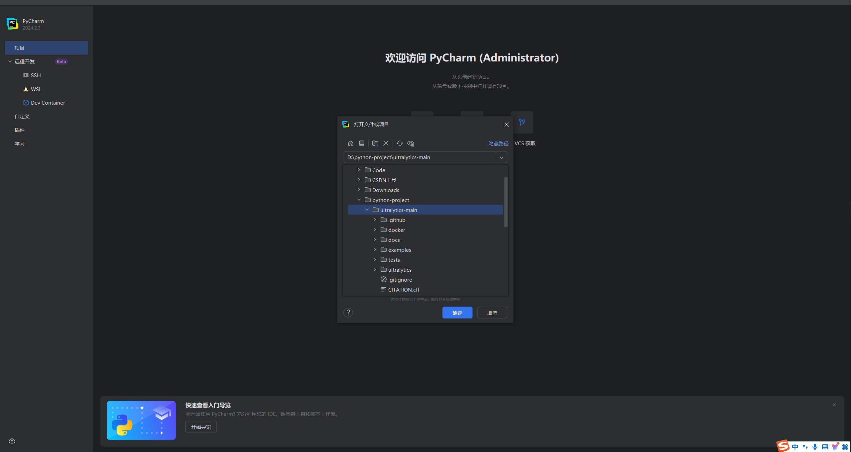The image size is (851, 452).
Task: Open the path history dropdown arrow
Action: pyautogui.click(x=501, y=157)
